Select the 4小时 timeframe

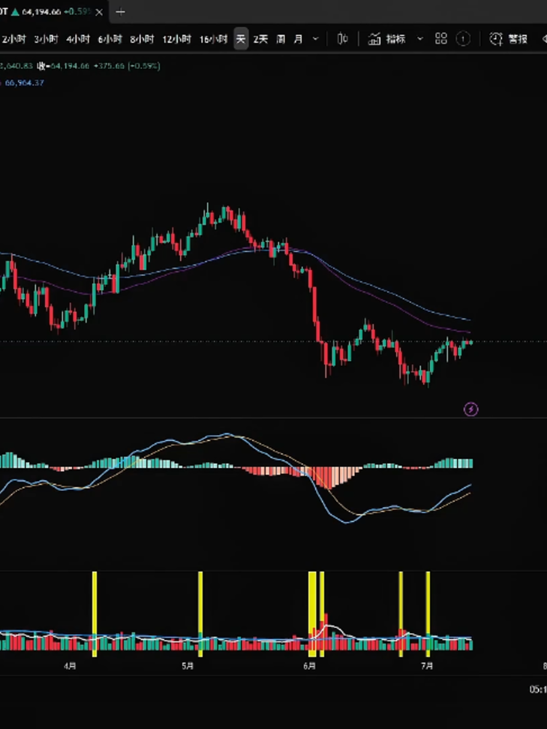click(78, 39)
